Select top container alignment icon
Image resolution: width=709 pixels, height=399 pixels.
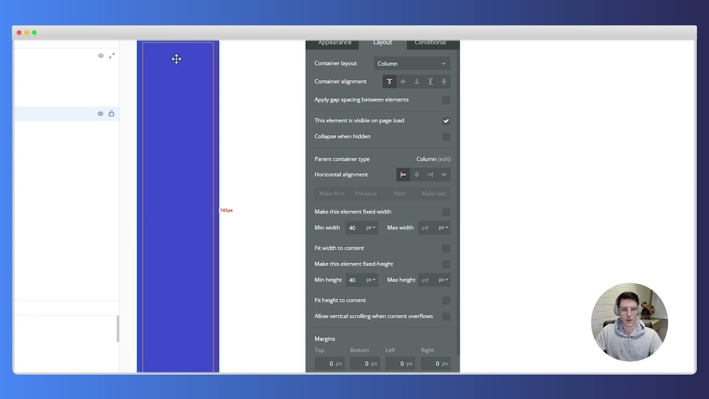(x=389, y=81)
